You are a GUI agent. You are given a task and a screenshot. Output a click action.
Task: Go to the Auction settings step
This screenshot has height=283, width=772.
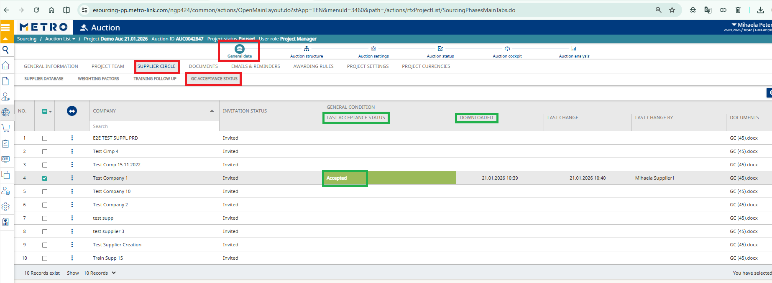(x=373, y=52)
